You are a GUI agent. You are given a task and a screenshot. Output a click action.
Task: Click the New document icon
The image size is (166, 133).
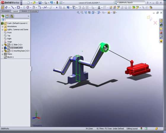28,3
